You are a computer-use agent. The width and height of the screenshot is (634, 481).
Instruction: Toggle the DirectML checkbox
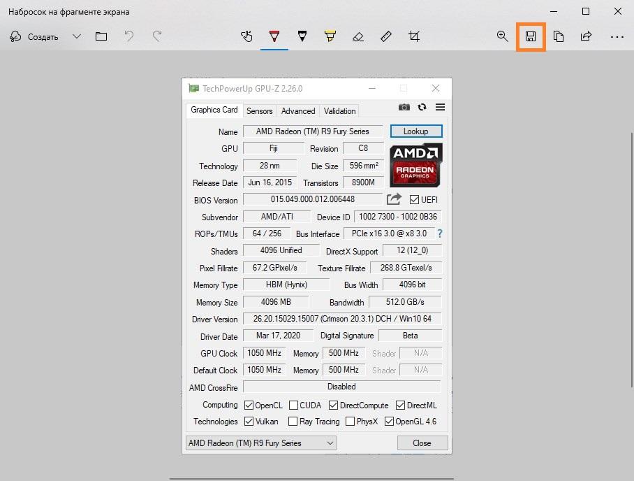(400, 405)
